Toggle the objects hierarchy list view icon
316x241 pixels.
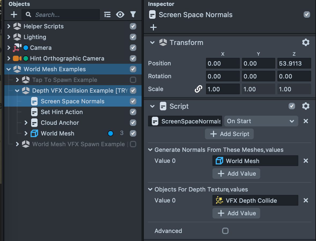pos(107,14)
